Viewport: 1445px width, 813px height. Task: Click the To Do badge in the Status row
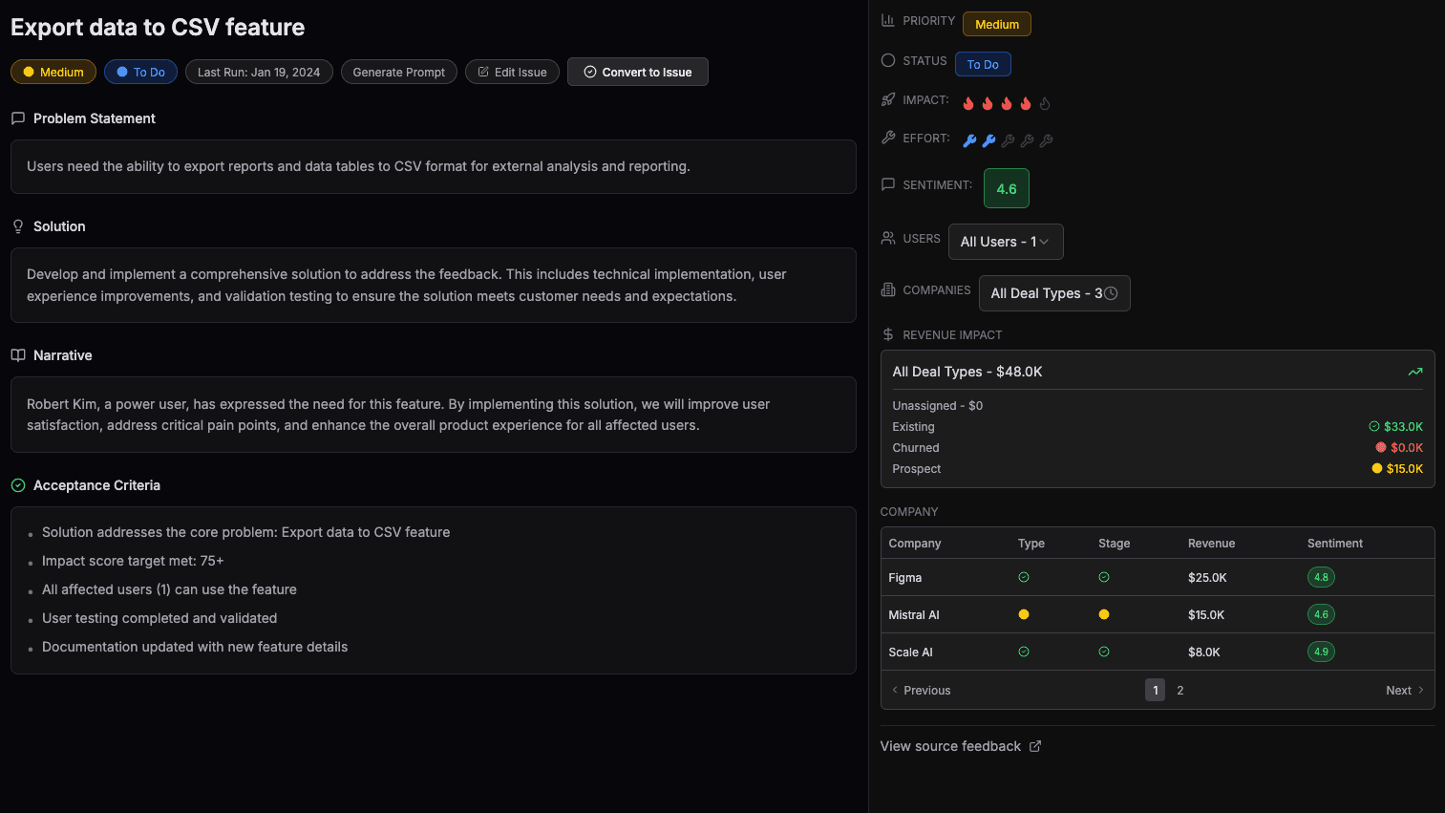click(983, 64)
